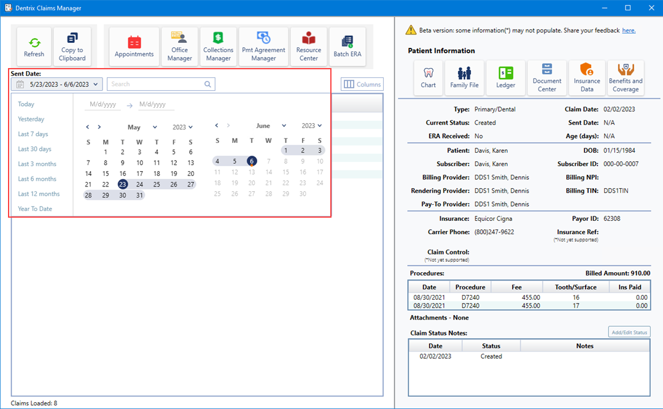Click the end date M/d/yyyy field
The image size is (663, 409).
pos(156,104)
